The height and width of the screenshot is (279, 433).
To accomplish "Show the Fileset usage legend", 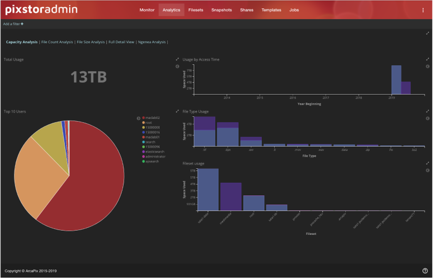I will point(428,170).
